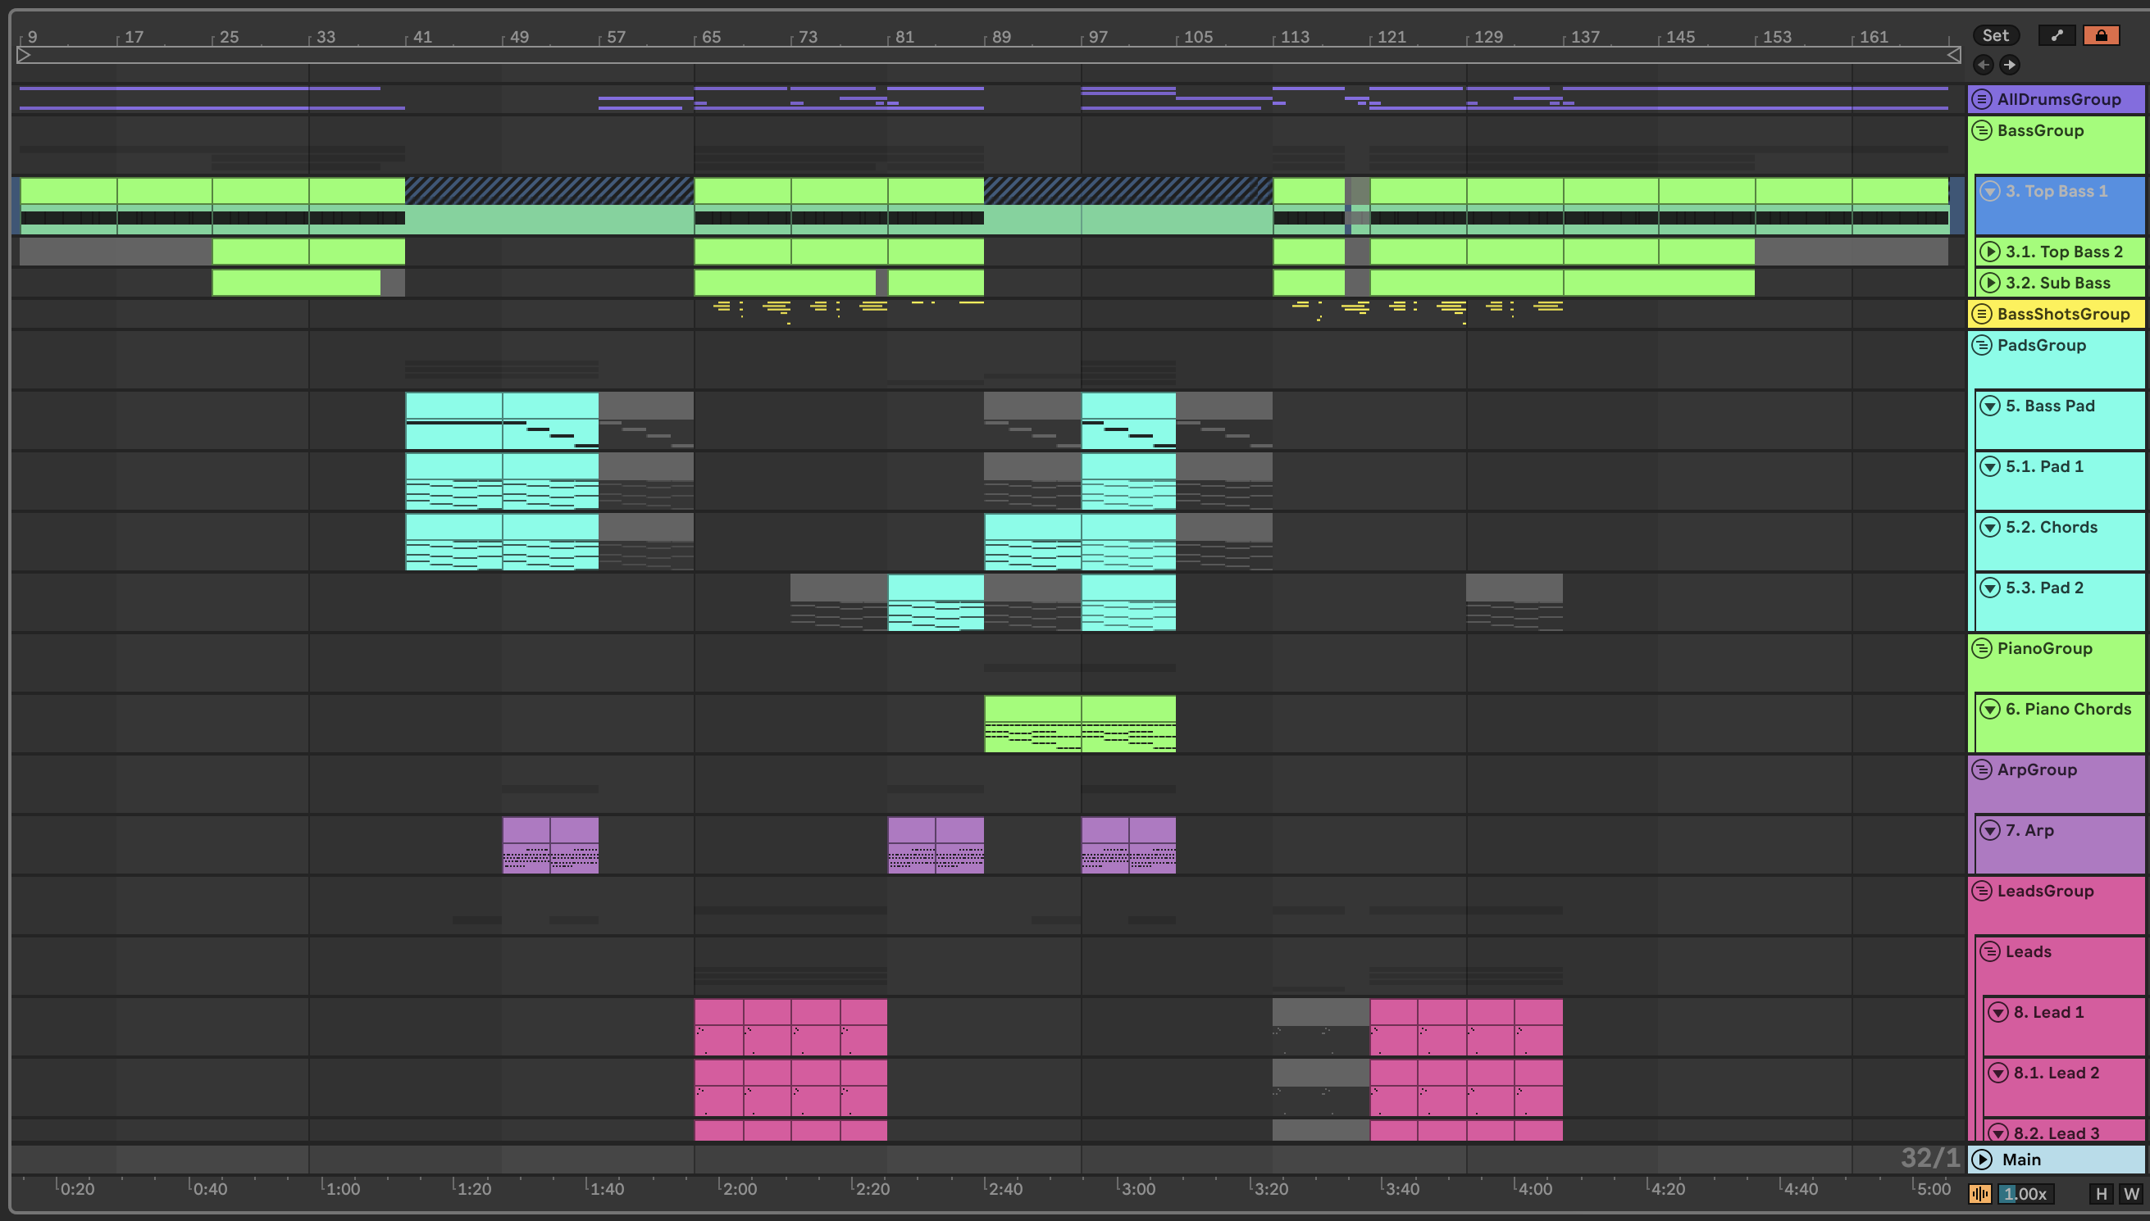Click bar 113 in the beat ruler
Screen dimensions: 2150x1221
[1295, 37]
